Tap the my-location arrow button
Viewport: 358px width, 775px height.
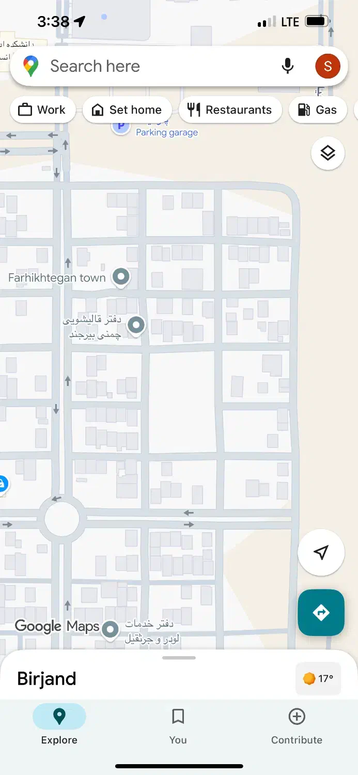[x=321, y=552]
